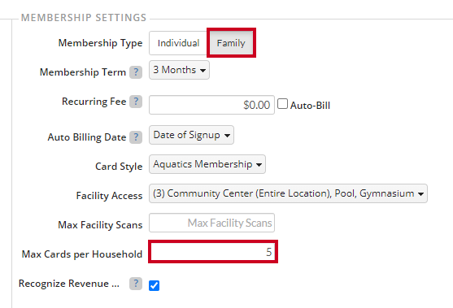This screenshot has height=308, width=453.
Task: Choose the Family membership type
Action: [x=231, y=43]
